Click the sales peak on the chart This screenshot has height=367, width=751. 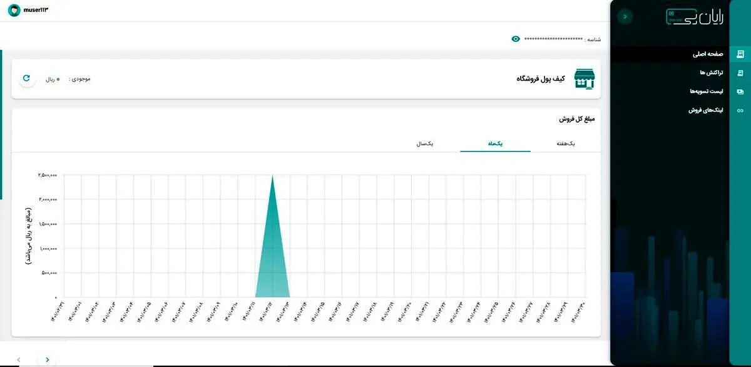(x=272, y=176)
